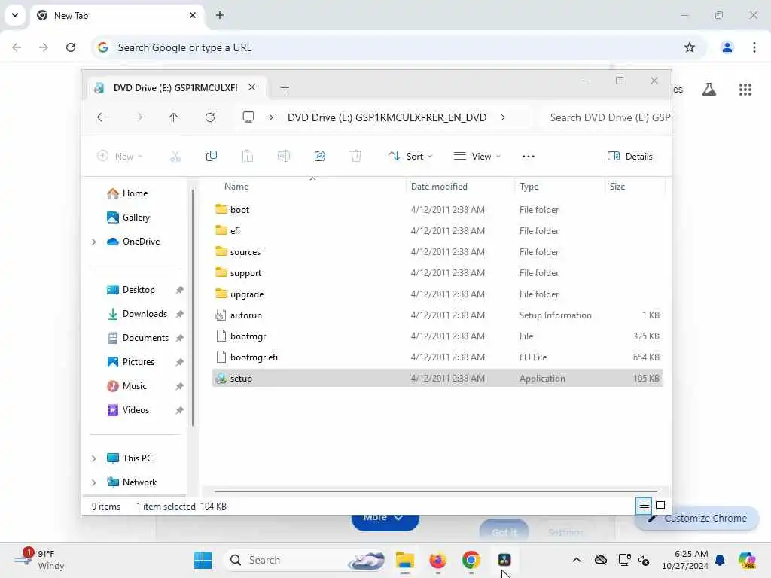Screen dimensions: 771x578
Task: Open pinned Documents folder
Action: tap(138, 338)
